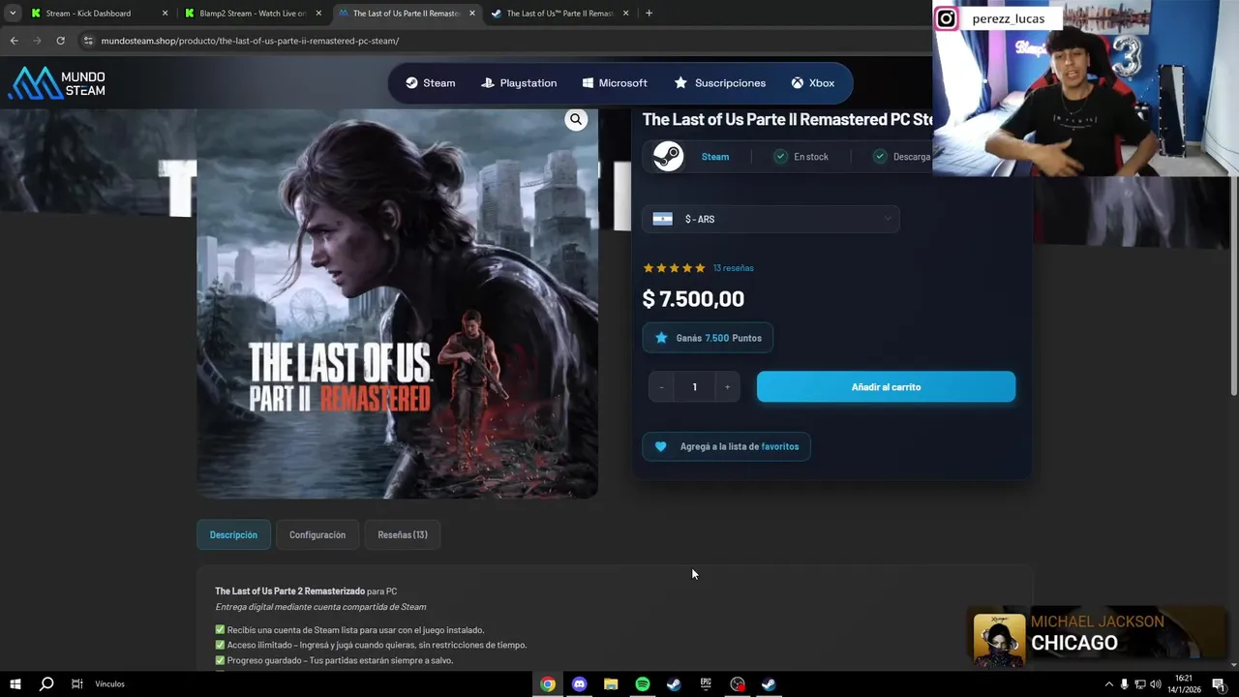Click the Argentina flag icon

(x=662, y=219)
